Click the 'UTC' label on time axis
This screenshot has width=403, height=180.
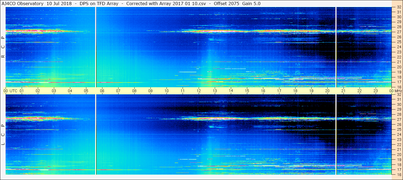(x=13, y=91)
